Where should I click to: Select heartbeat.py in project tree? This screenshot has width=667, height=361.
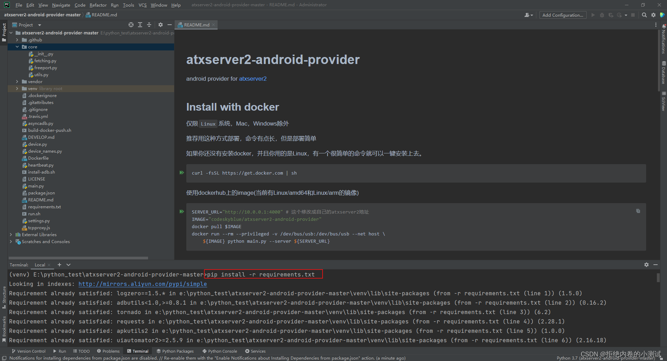tap(41, 165)
